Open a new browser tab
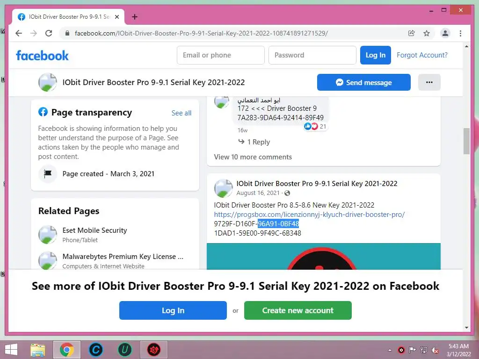Screen dimensions: 479x359 [135, 17]
